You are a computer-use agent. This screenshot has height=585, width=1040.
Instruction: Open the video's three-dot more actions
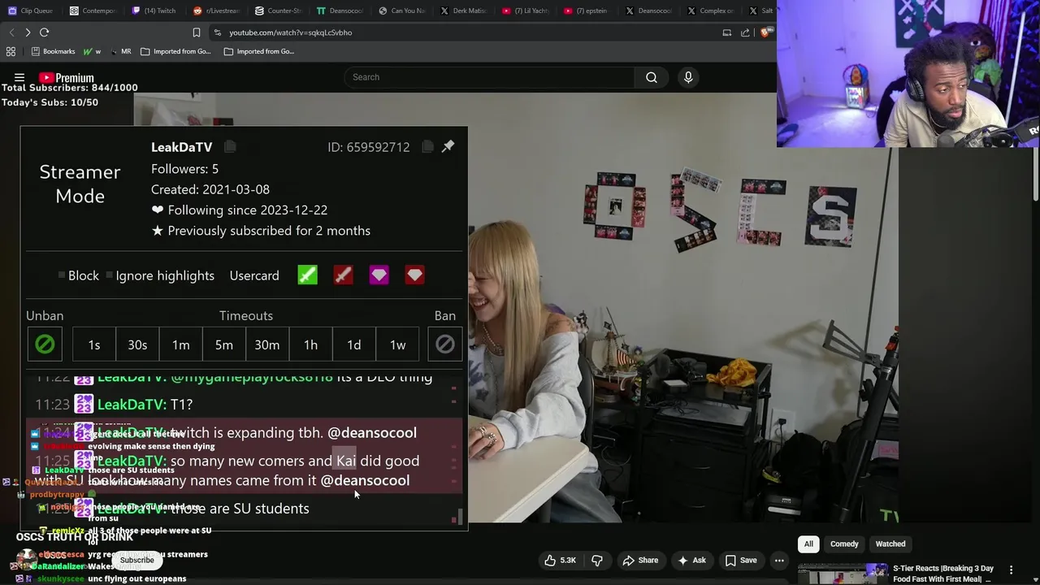click(x=779, y=560)
